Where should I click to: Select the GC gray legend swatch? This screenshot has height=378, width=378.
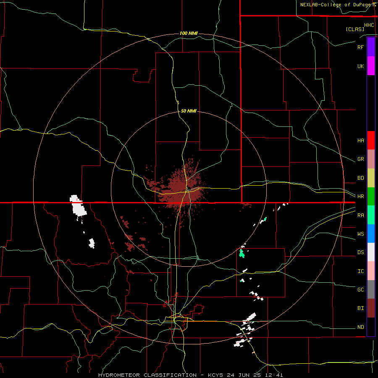[371, 289]
